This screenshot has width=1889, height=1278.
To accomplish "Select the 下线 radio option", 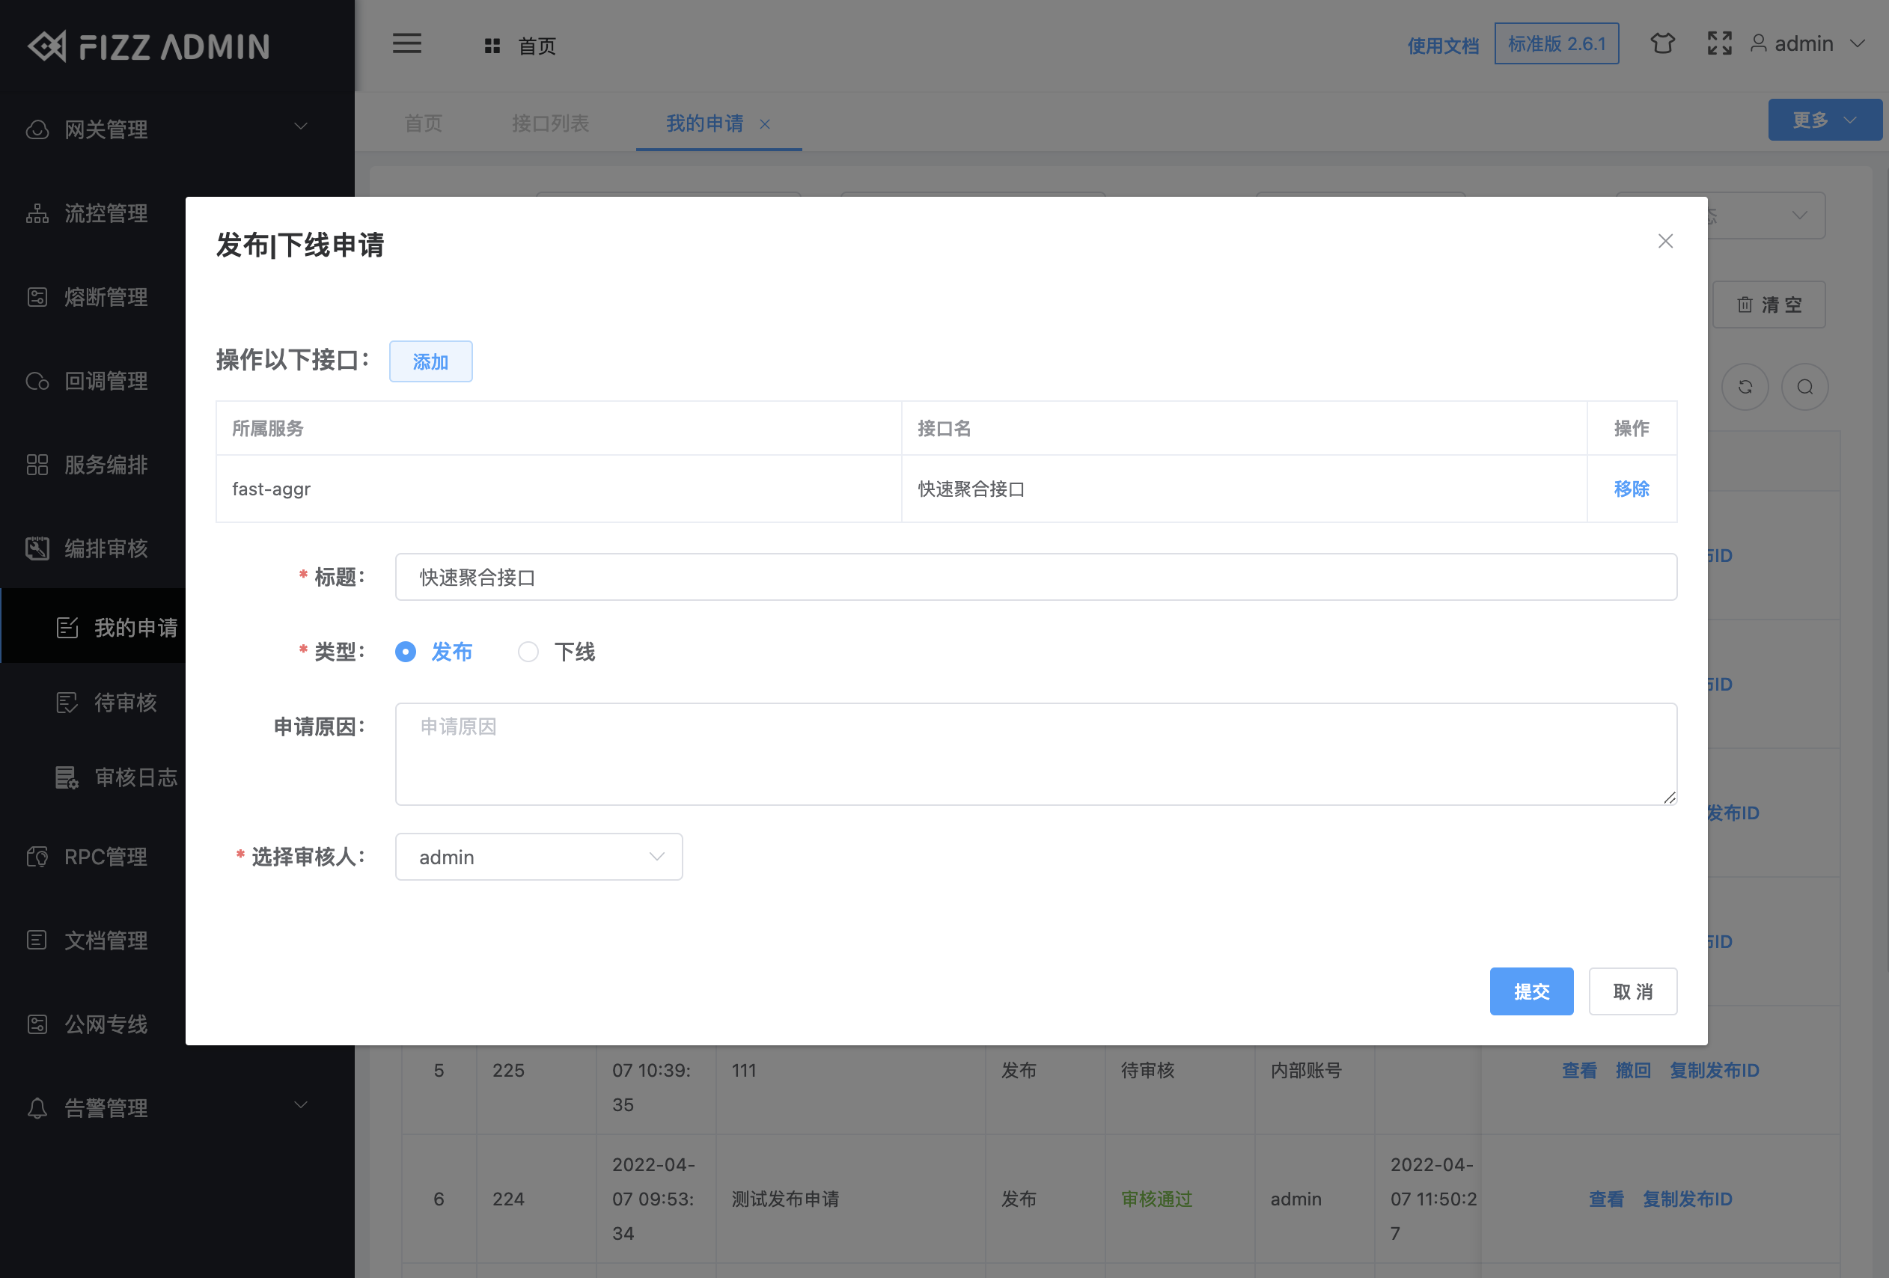I will coord(528,652).
